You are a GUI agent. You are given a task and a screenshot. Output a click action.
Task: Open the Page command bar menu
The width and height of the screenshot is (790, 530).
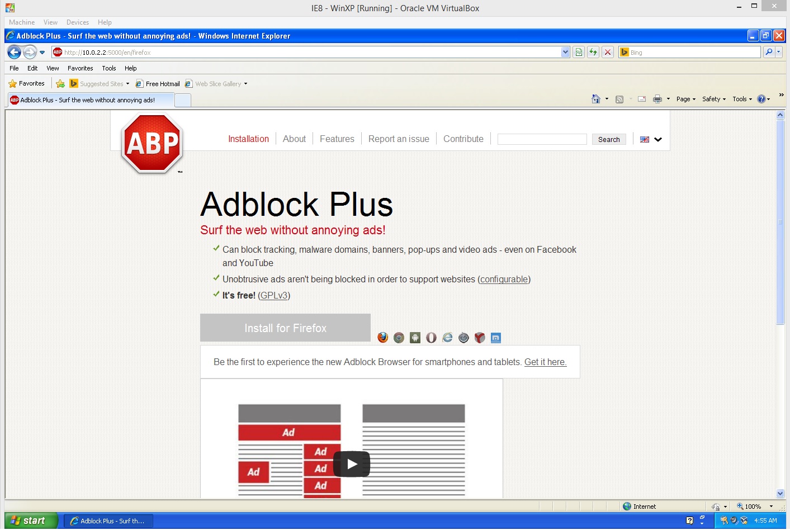tap(686, 99)
